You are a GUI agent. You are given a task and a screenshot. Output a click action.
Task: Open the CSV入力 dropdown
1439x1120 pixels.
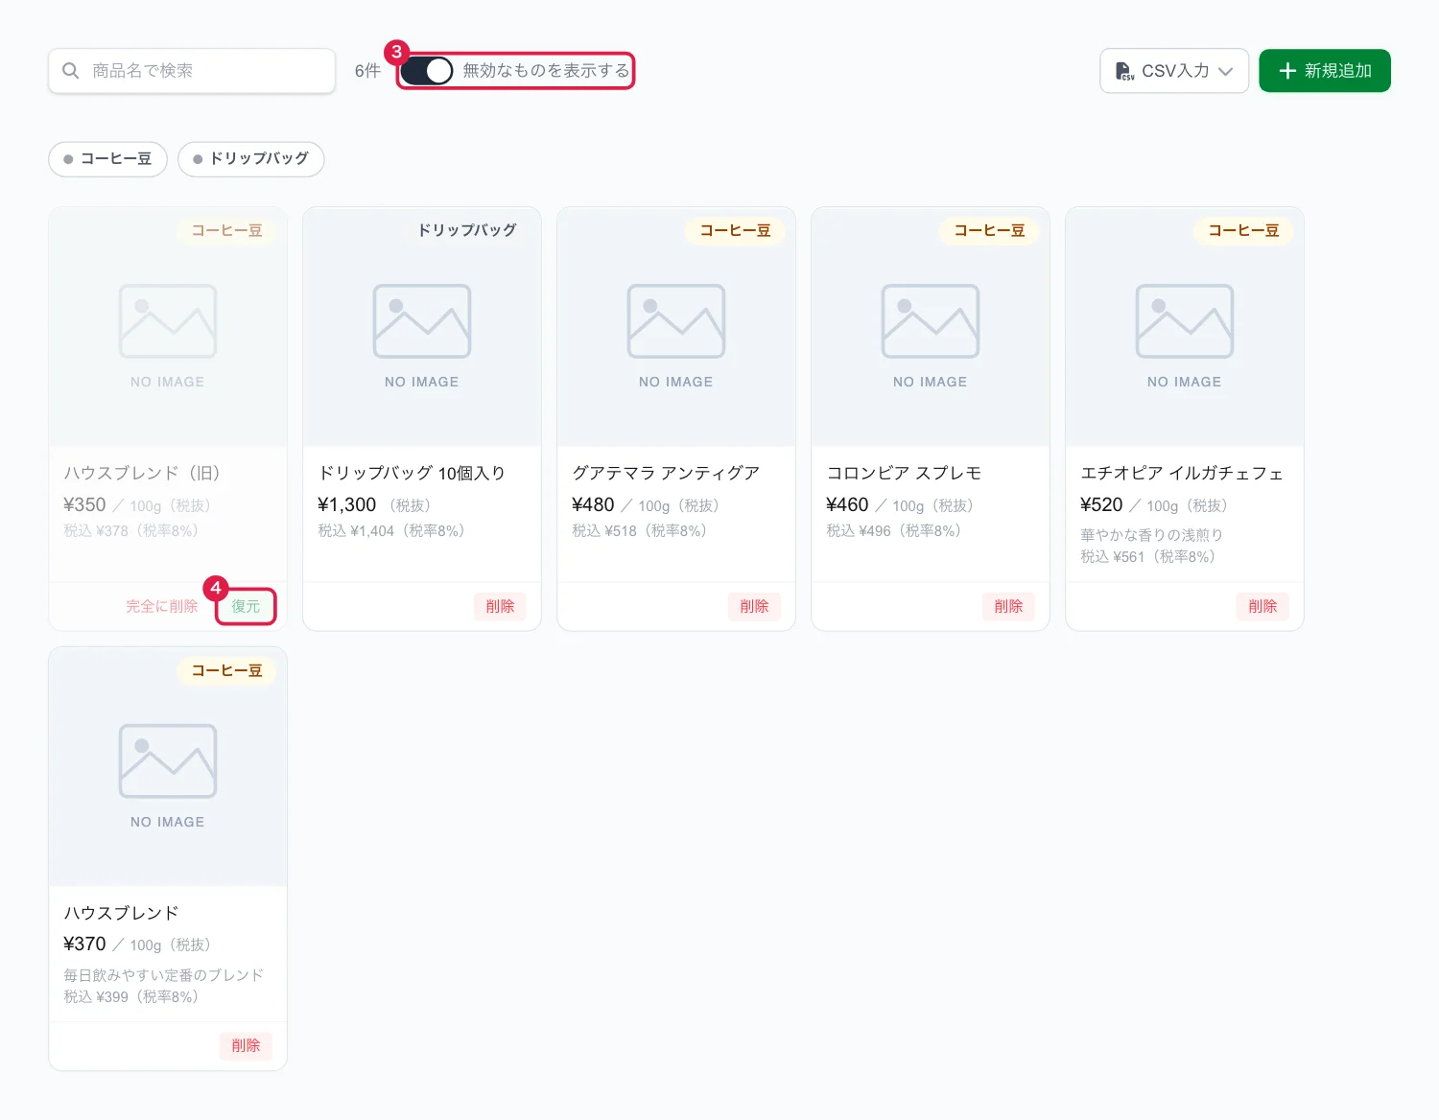(1174, 71)
